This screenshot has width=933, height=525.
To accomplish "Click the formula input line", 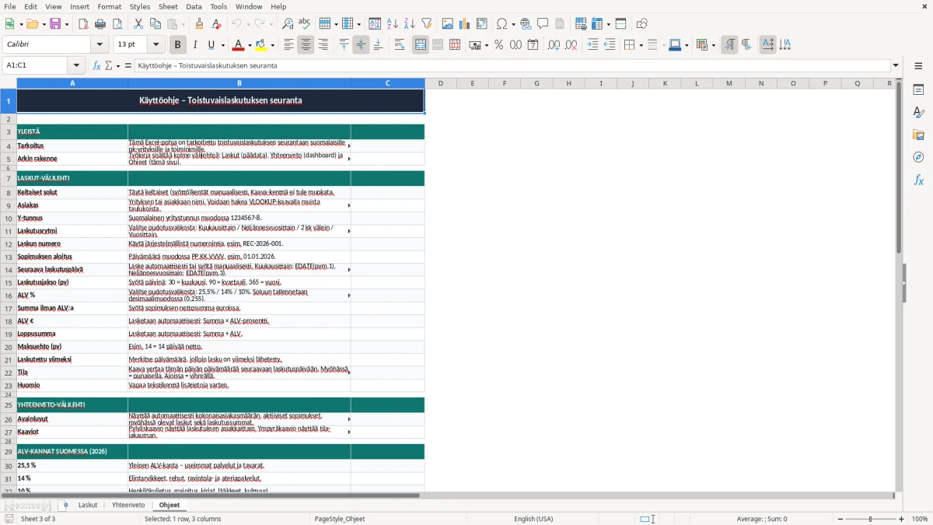I will pyautogui.click(x=512, y=65).
